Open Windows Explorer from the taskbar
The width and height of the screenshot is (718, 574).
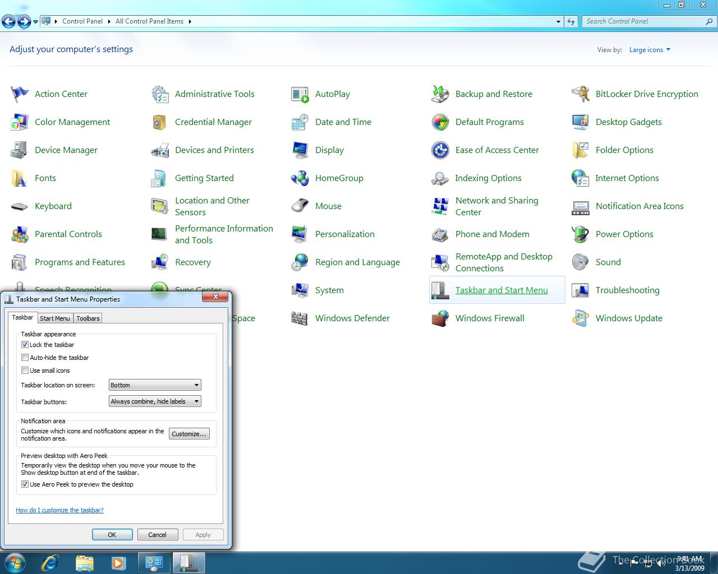tap(85, 562)
